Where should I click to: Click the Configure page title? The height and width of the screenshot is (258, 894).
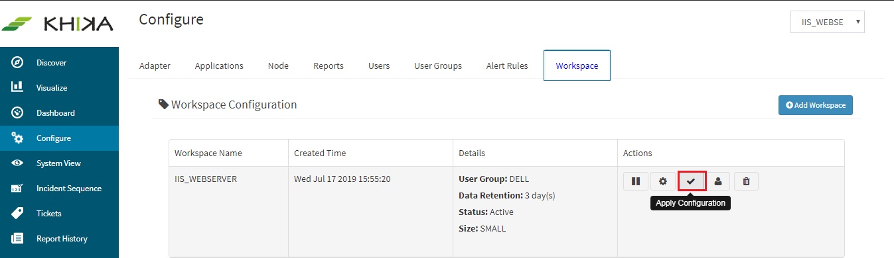[171, 20]
